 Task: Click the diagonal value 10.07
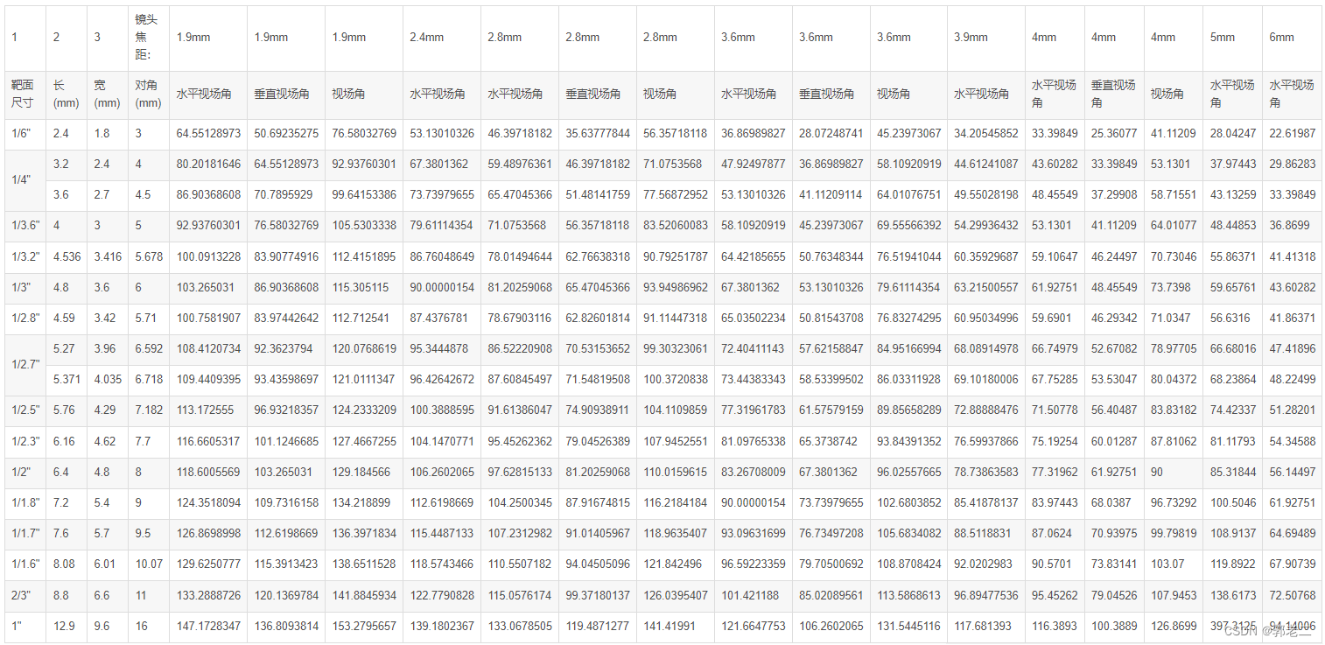pyautogui.click(x=149, y=564)
